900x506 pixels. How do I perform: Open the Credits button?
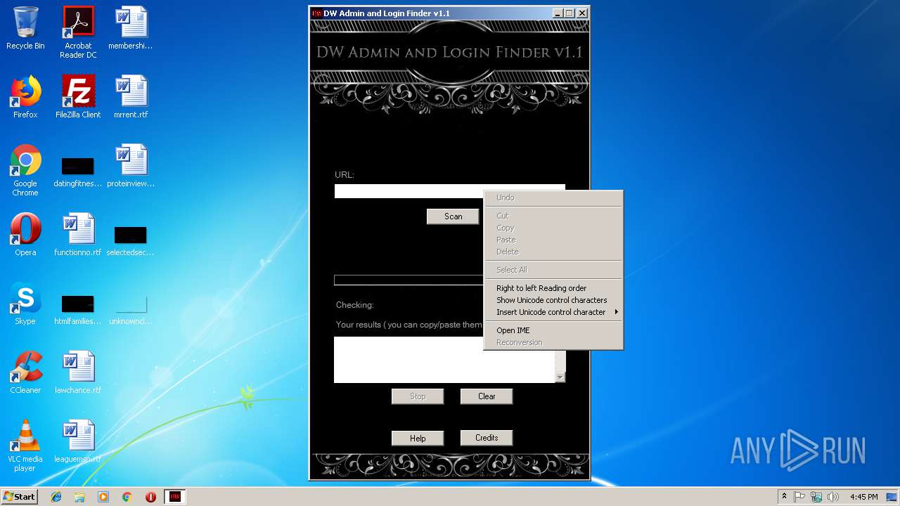tap(487, 438)
